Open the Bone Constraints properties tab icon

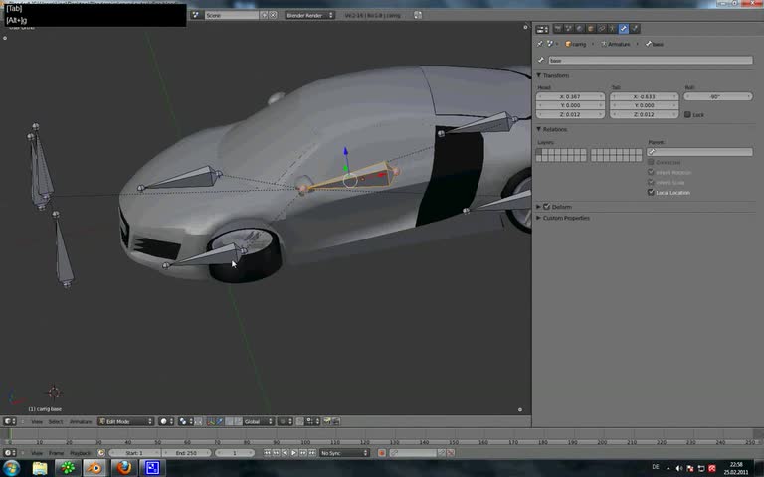tap(635, 29)
